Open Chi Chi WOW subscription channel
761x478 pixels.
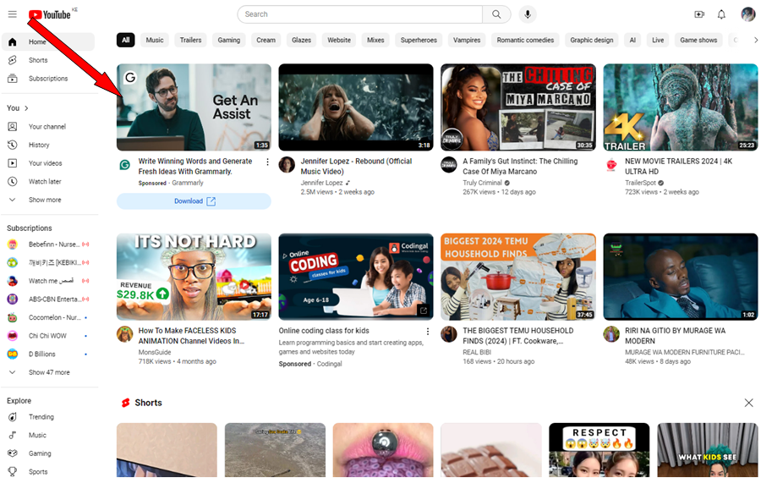(48, 336)
